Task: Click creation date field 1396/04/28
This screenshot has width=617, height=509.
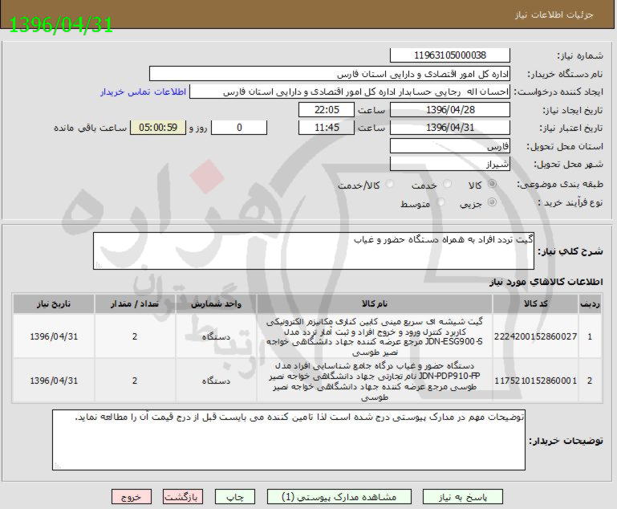Action: pyautogui.click(x=450, y=110)
